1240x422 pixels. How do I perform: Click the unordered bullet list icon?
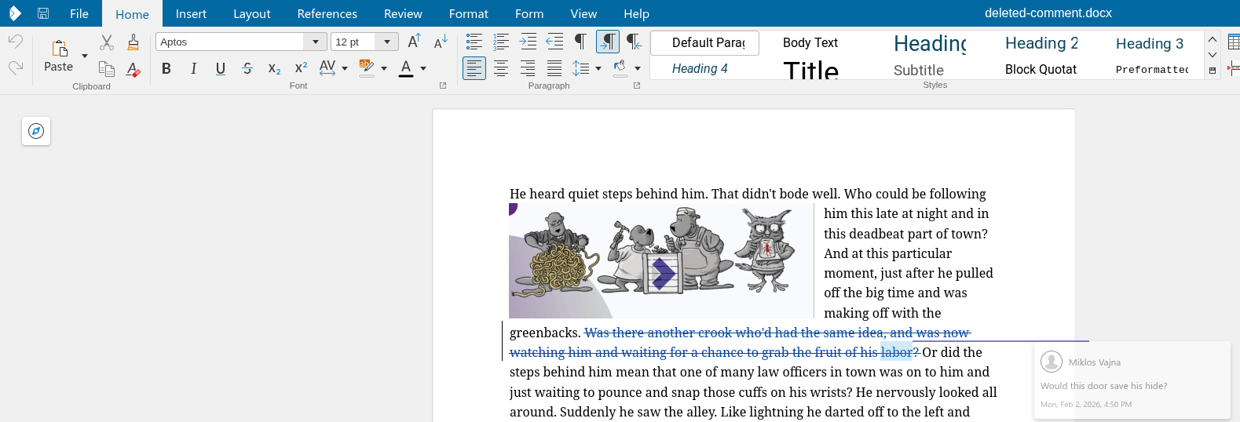tap(474, 42)
